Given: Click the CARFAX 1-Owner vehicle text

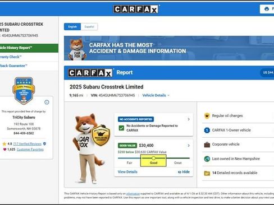Looking at the screenshot, I should click(231, 130).
